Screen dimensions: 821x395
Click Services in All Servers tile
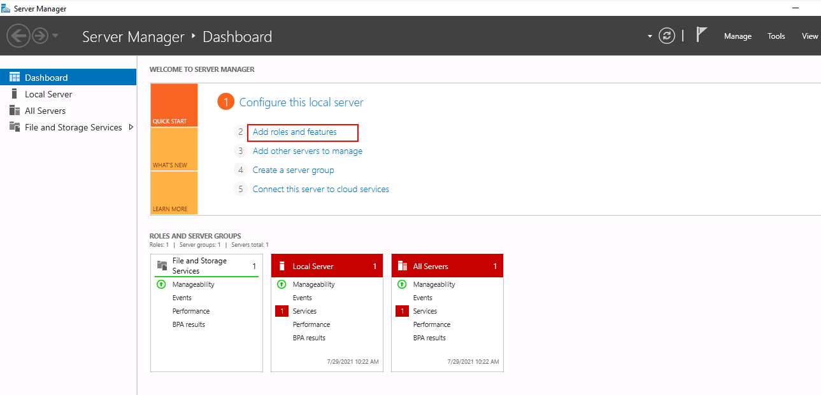[x=425, y=311]
